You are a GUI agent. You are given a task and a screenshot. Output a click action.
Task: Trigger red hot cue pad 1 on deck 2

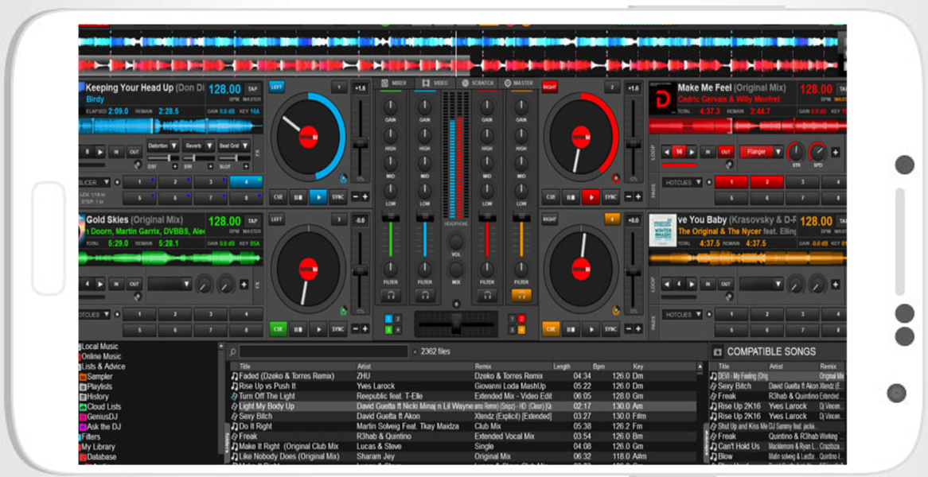(731, 182)
